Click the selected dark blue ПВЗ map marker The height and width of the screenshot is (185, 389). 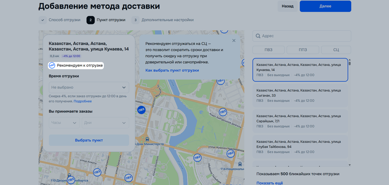click(141, 110)
